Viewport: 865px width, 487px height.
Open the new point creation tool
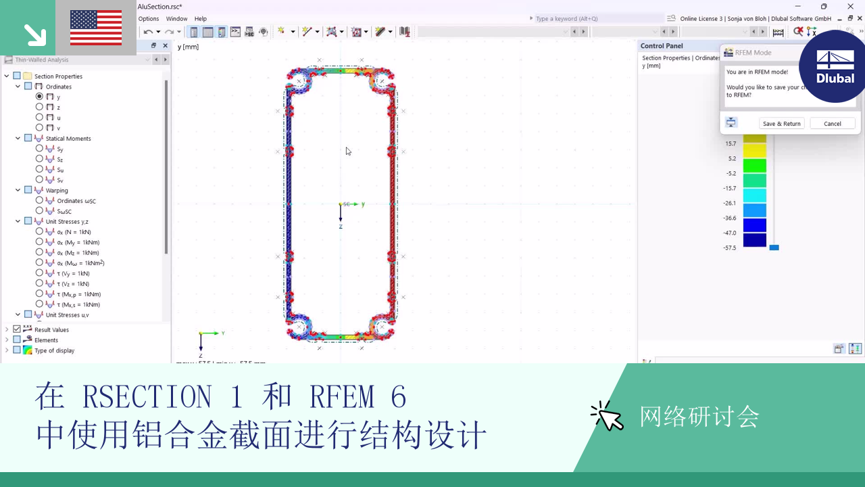pyautogui.click(x=282, y=31)
